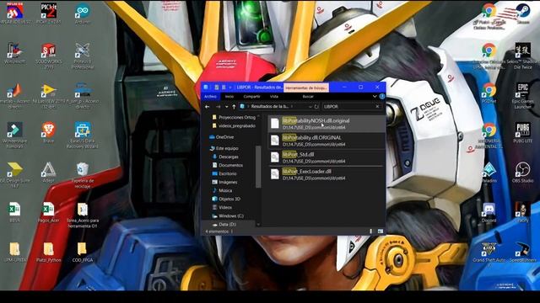Open videos_pregrabado folder in sidebar
Image resolution: width=540 pixels, height=303 pixels.
coord(234,126)
